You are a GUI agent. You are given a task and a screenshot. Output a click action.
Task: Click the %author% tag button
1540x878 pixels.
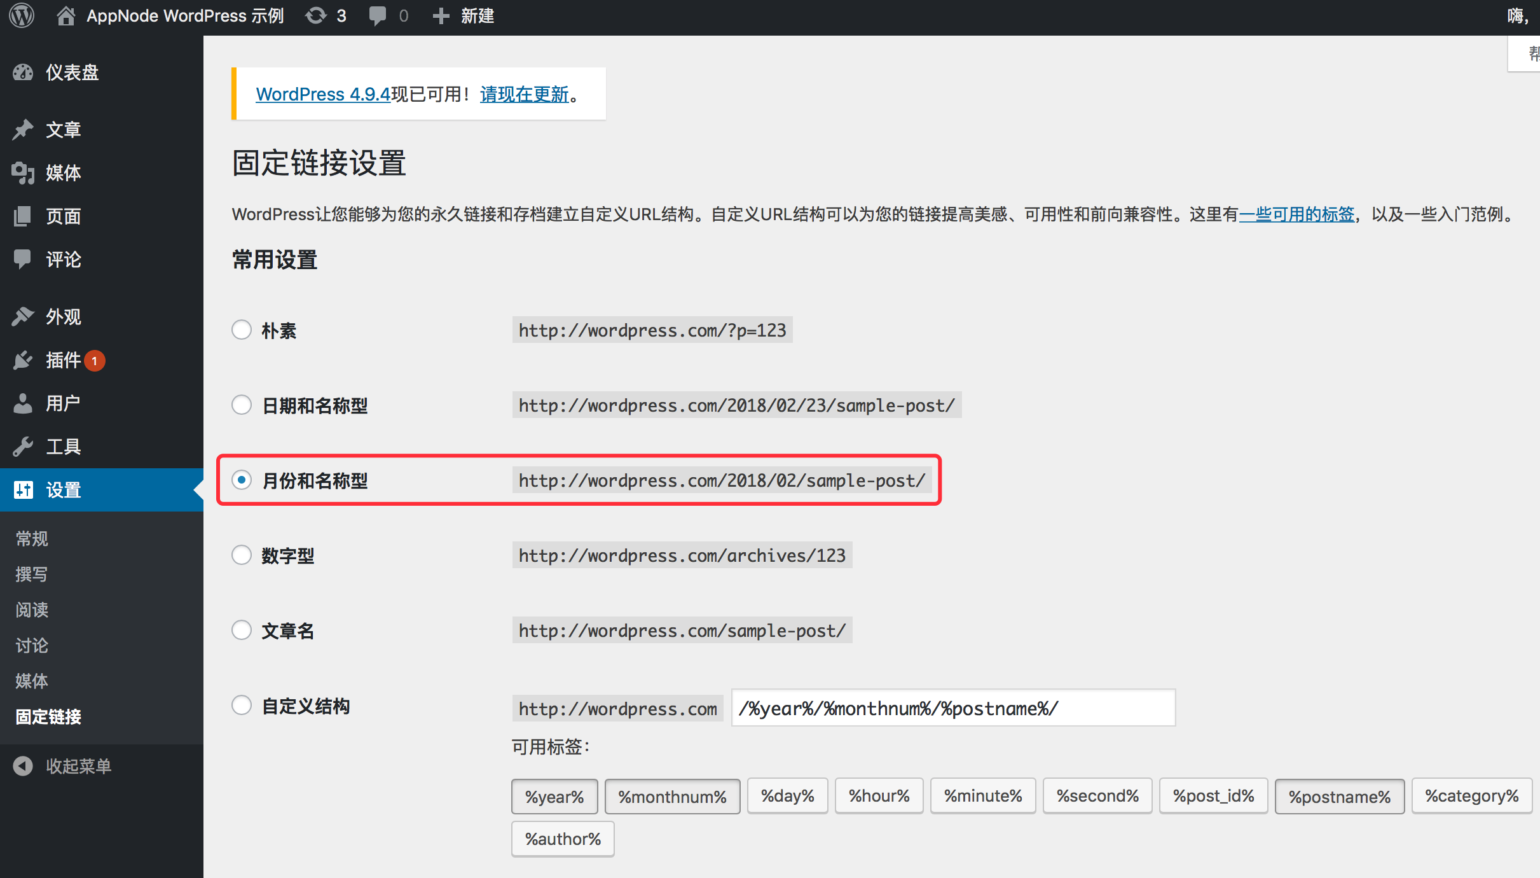[563, 839]
